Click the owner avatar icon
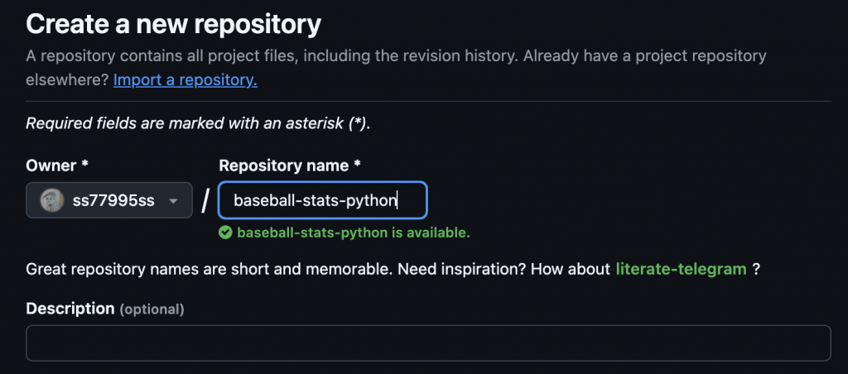 (x=51, y=201)
